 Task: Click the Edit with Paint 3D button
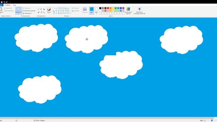tap(139, 11)
